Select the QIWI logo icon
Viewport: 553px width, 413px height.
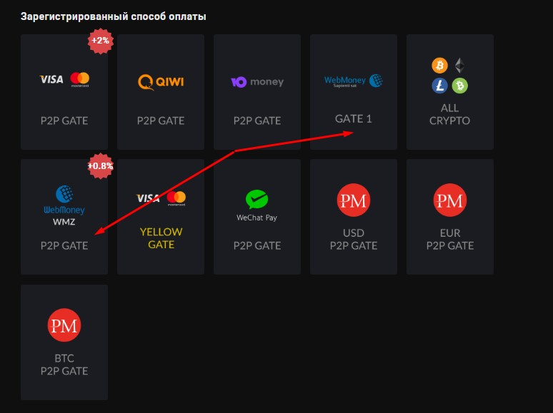[x=161, y=82]
